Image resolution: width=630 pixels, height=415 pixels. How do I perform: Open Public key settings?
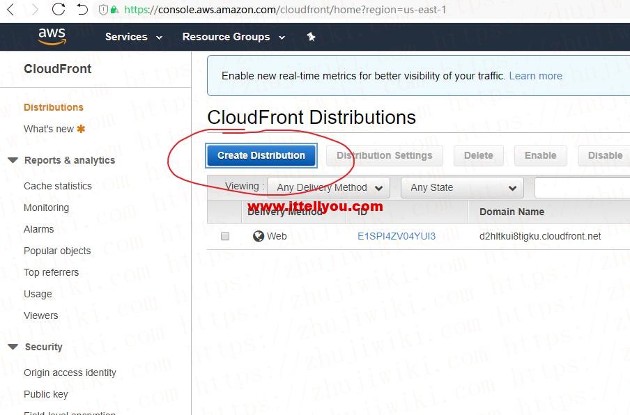46,395
